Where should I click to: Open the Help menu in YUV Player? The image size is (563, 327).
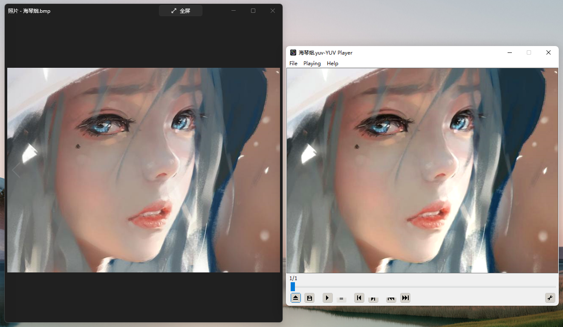pos(332,63)
